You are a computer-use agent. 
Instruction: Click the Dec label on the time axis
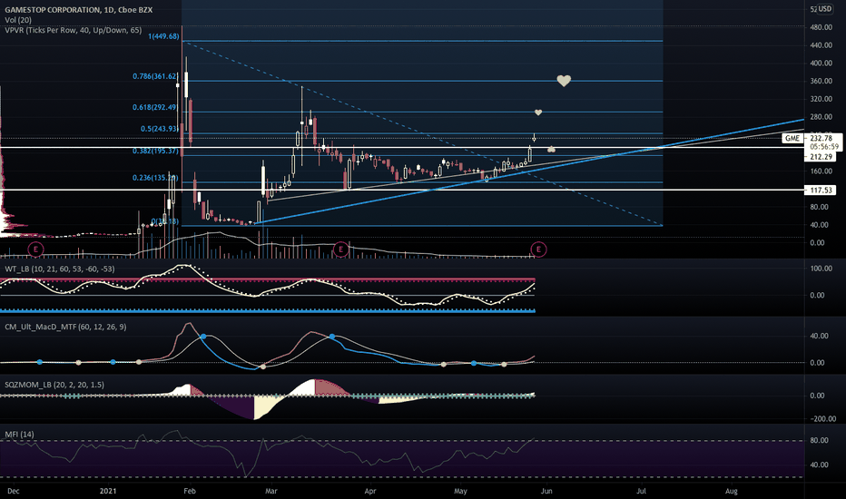click(14, 491)
